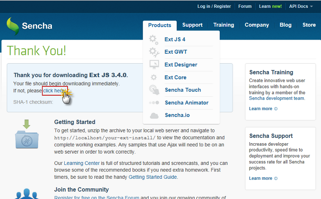The height and width of the screenshot is (199, 321).
Task: Click Sencha development team link
Action: coord(277,98)
